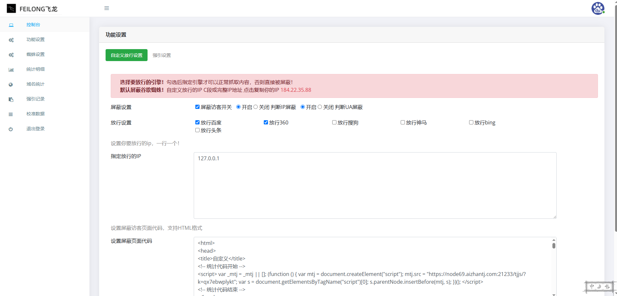This screenshot has width=617, height=296.
Task: Click the globe icon beside 域名统计
Action: tap(11, 84)
